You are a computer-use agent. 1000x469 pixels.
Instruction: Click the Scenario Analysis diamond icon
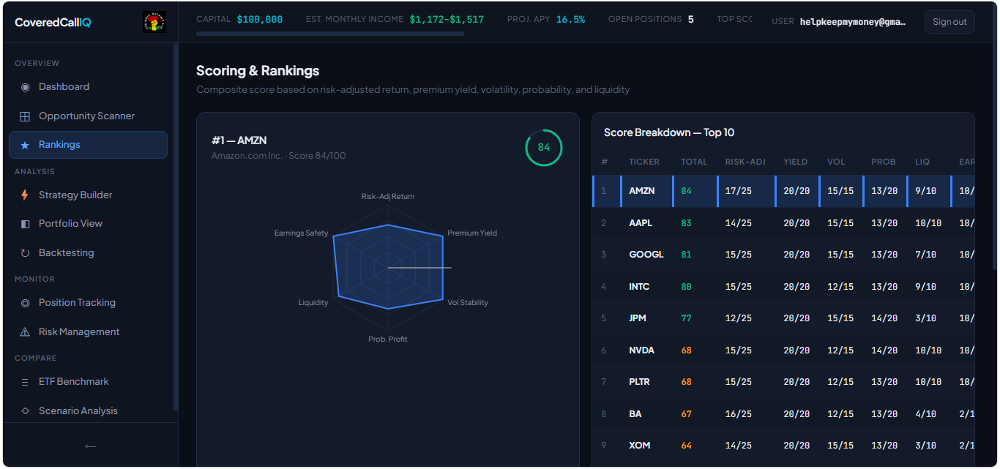[x=25, y=411]
